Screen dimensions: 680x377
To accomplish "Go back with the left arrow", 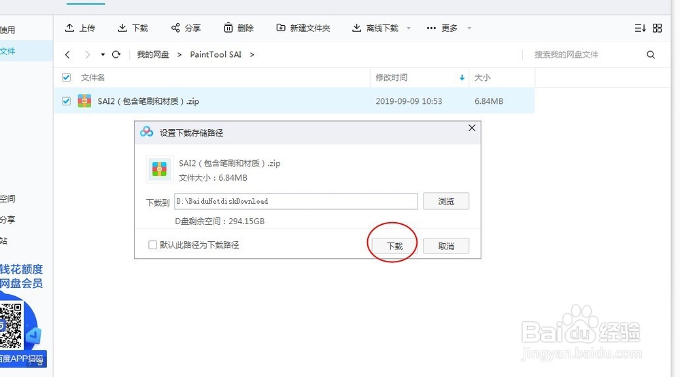I will tap(67, 54).
